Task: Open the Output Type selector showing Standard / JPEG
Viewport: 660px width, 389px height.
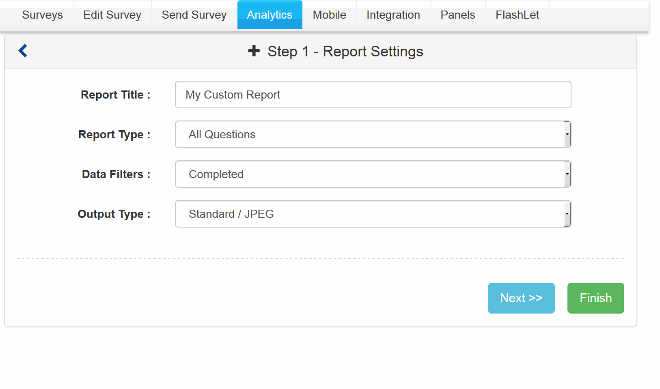Action: coord(365,214)
